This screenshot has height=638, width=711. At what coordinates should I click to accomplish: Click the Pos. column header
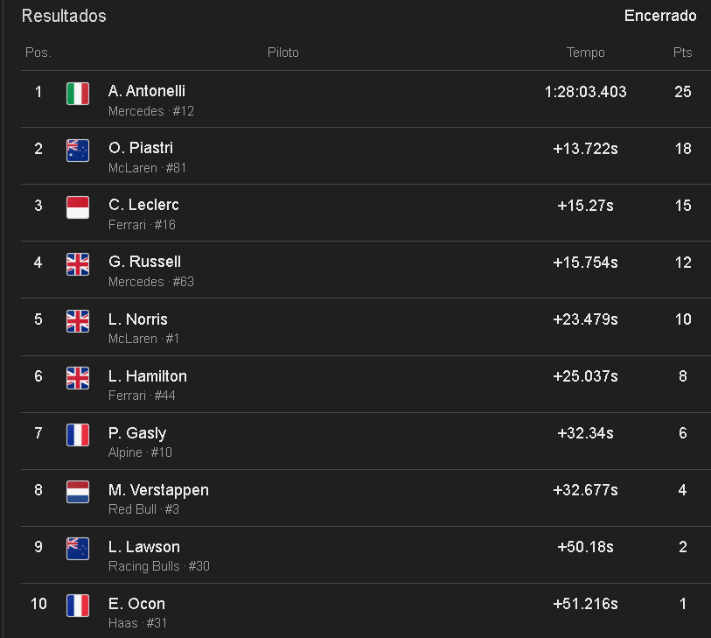38,53
